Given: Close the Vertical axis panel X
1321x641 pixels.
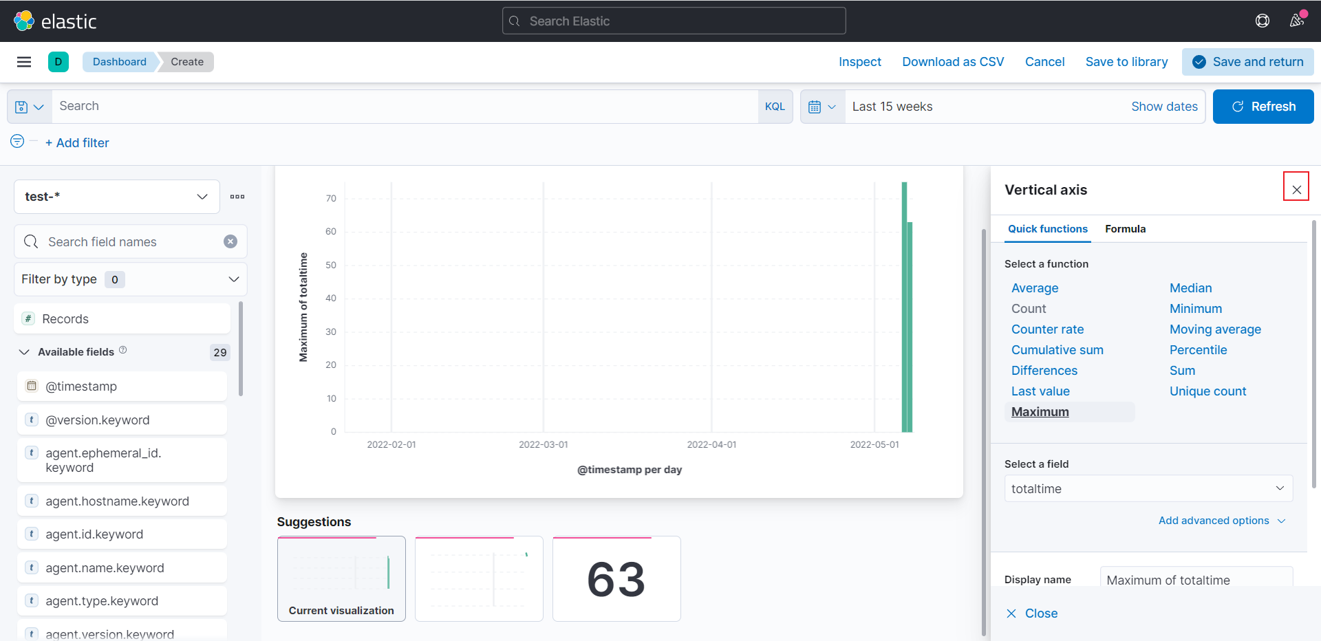Looking at the screenshot, I should click(x=1296, y=190).
